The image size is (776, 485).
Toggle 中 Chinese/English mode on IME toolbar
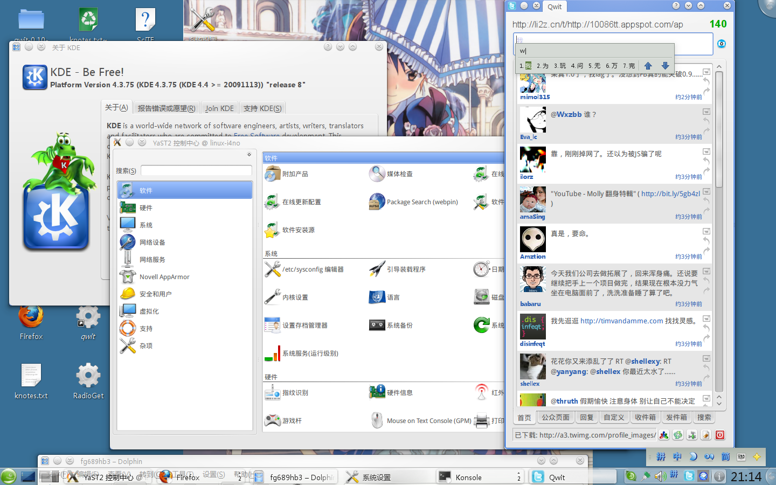677,457
